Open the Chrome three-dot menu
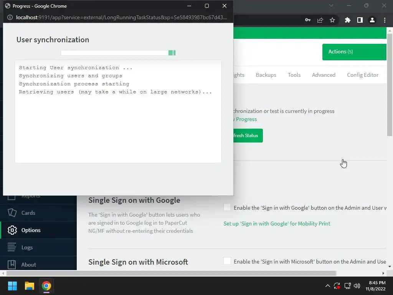Screen dimensions: 393x295 point(385,20)
